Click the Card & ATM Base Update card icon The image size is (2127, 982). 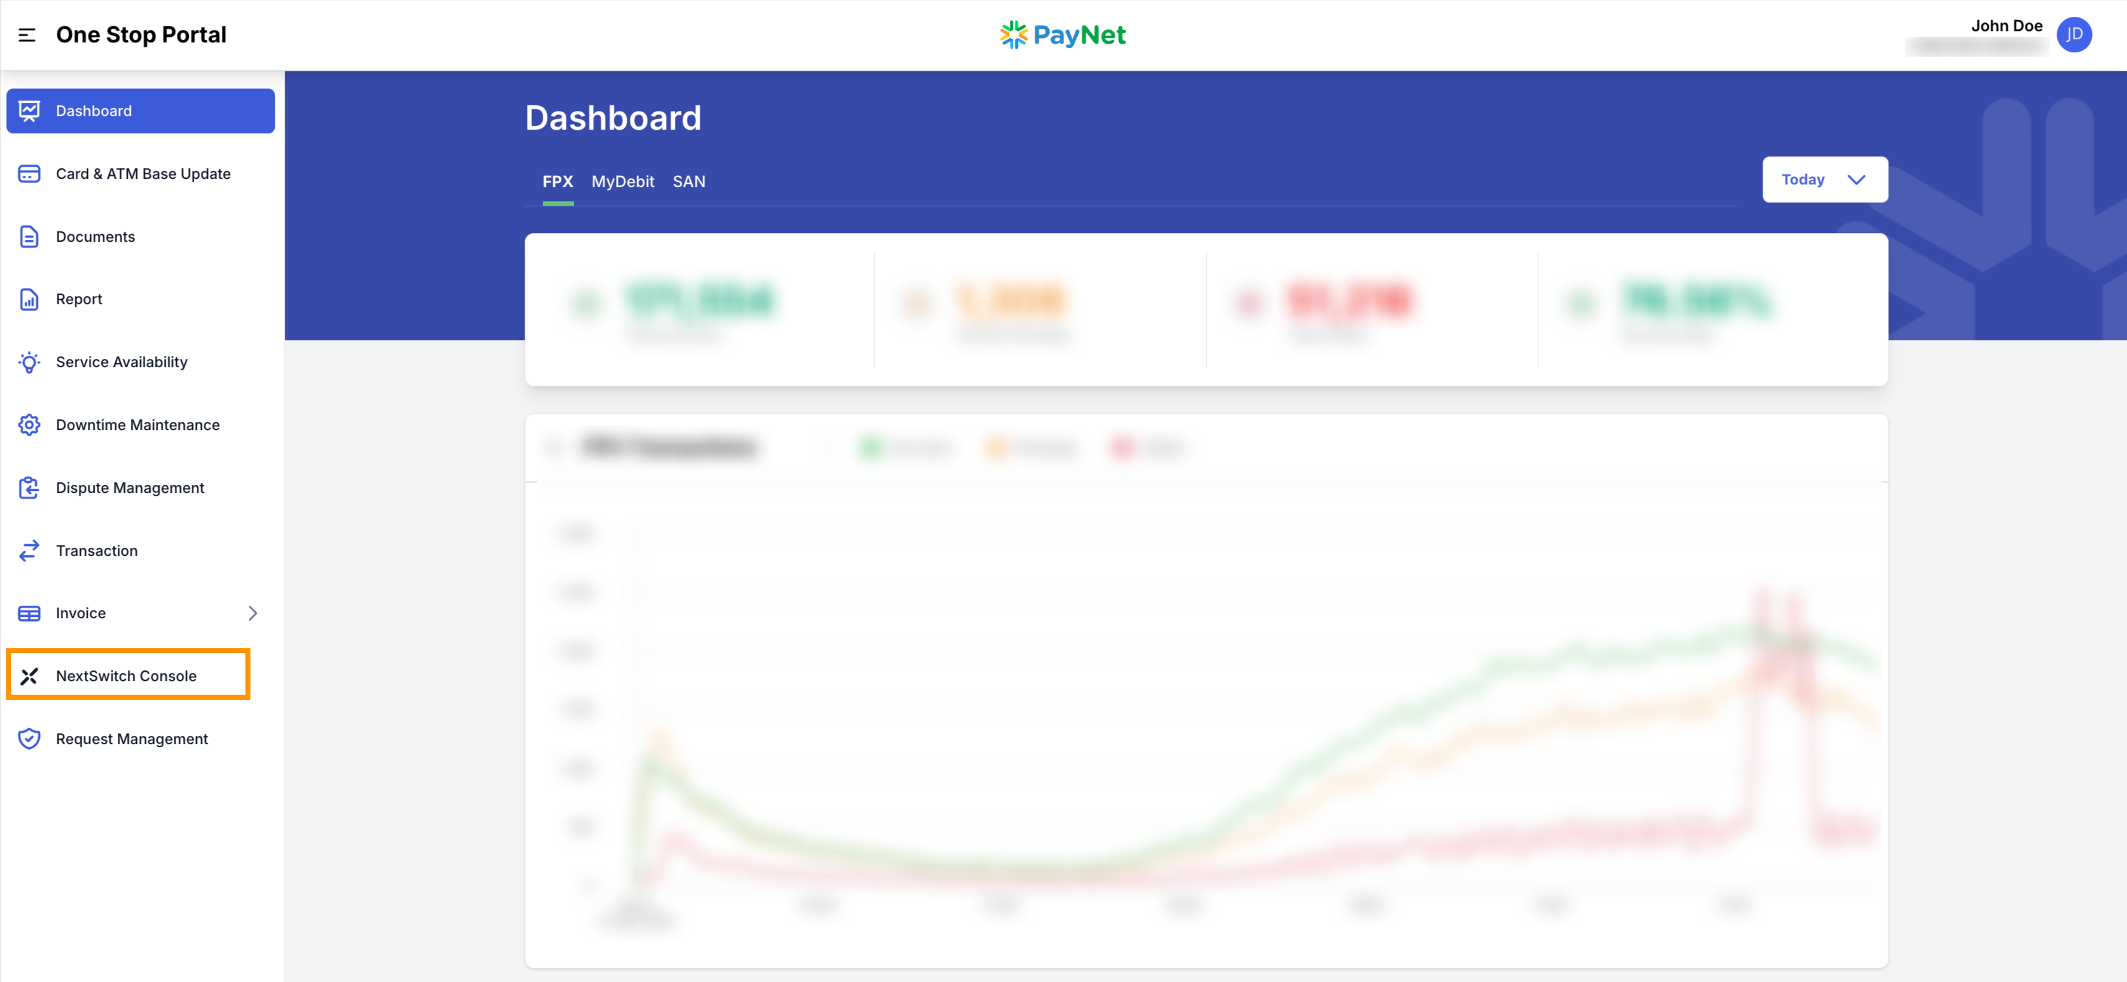tap(29, 173)
